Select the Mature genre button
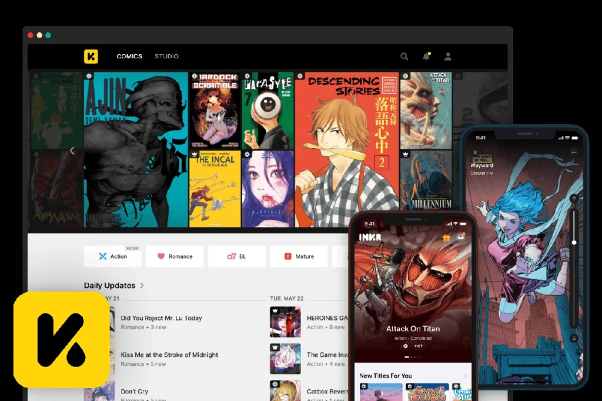602x401 pixels. (x=299, y=256)
